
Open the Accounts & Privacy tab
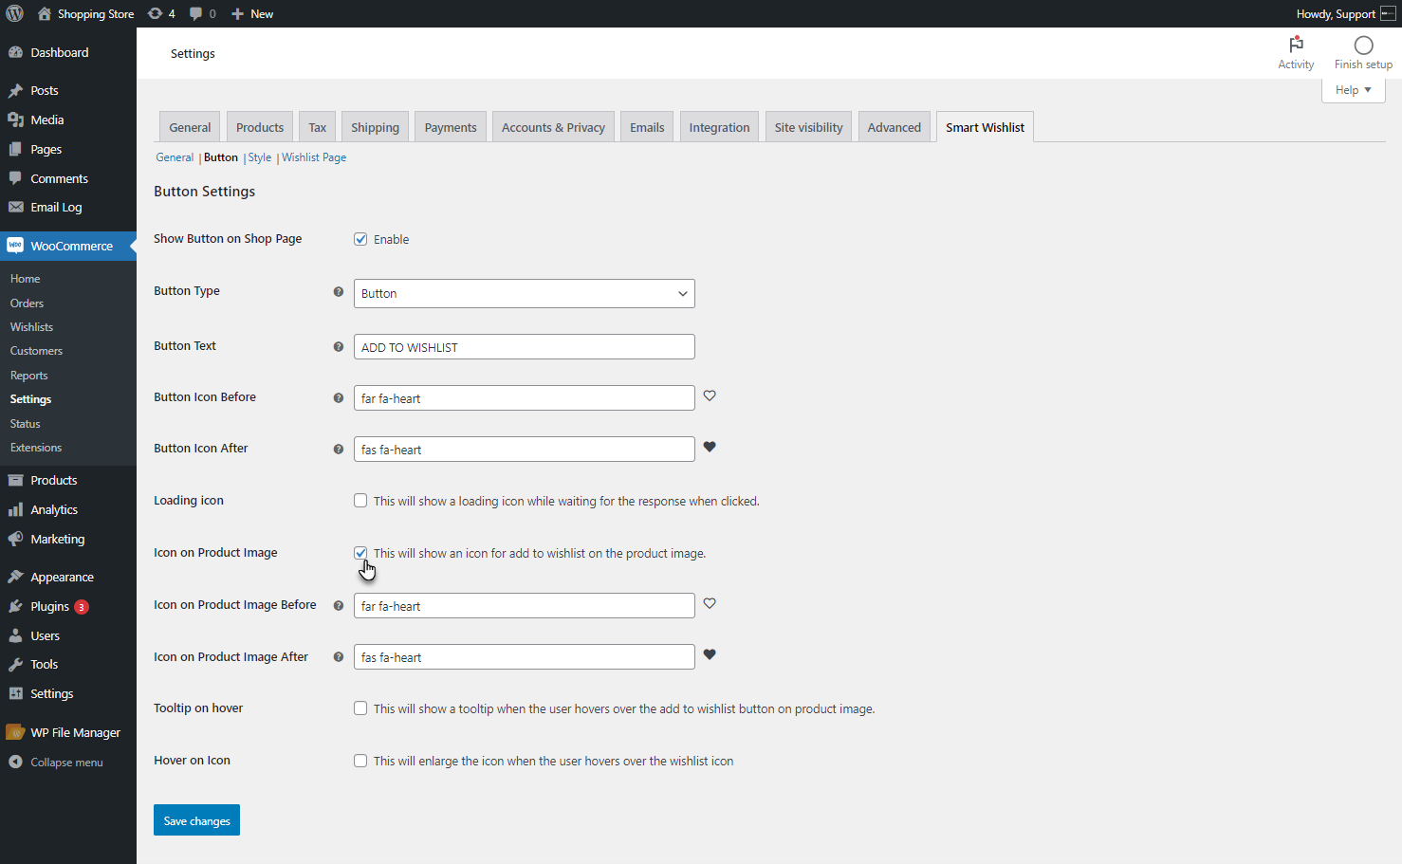[x=553, y=127]
